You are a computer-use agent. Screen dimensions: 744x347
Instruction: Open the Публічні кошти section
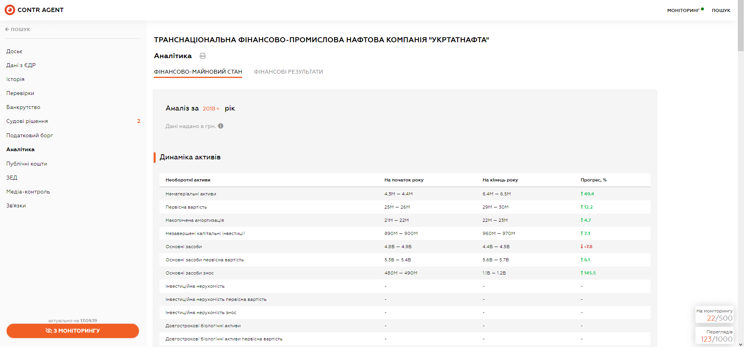point(27,164)
